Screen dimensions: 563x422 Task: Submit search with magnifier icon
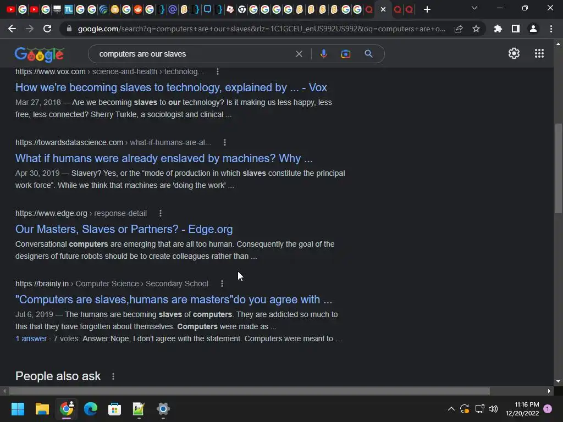pos(368,54)
